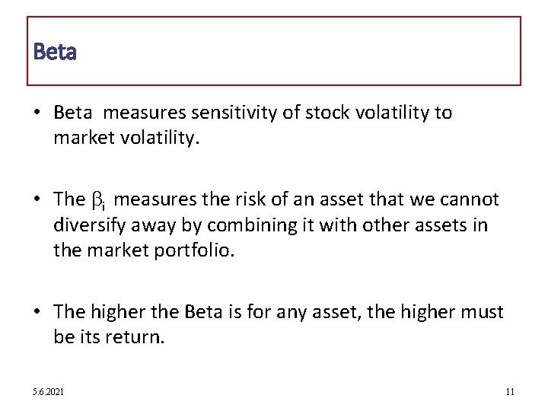
Task: Click the third bullet point marker
Action: click(x=37, y=311)
